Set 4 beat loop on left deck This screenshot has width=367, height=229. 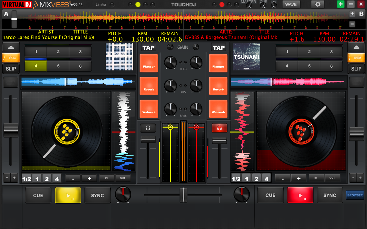57,179
